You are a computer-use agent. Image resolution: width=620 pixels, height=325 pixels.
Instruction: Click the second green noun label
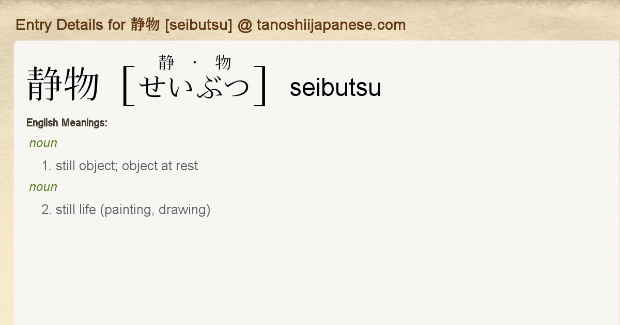tap(43, 187)
